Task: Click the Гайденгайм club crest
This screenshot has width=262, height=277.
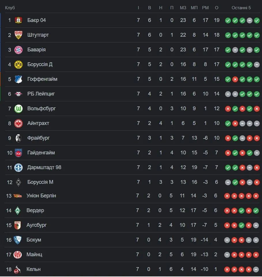Action: click(x=18, y=153)
